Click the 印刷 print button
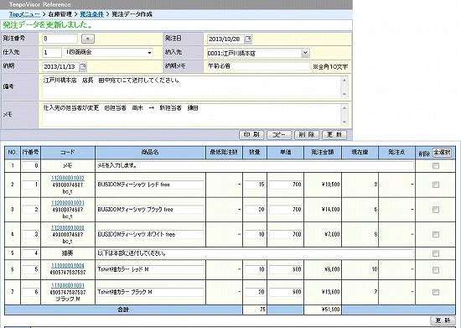The image size is (461, 328). [x=251, y=135]
